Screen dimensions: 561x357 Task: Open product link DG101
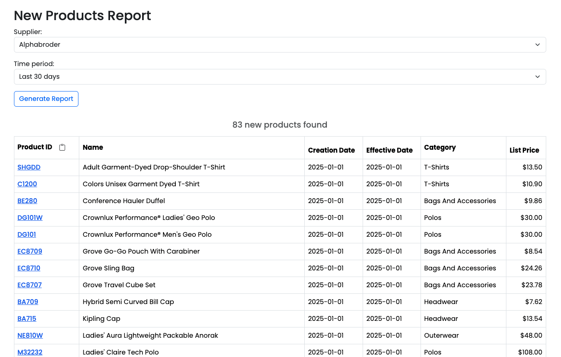pyautogui.click(x=27, y=235)
